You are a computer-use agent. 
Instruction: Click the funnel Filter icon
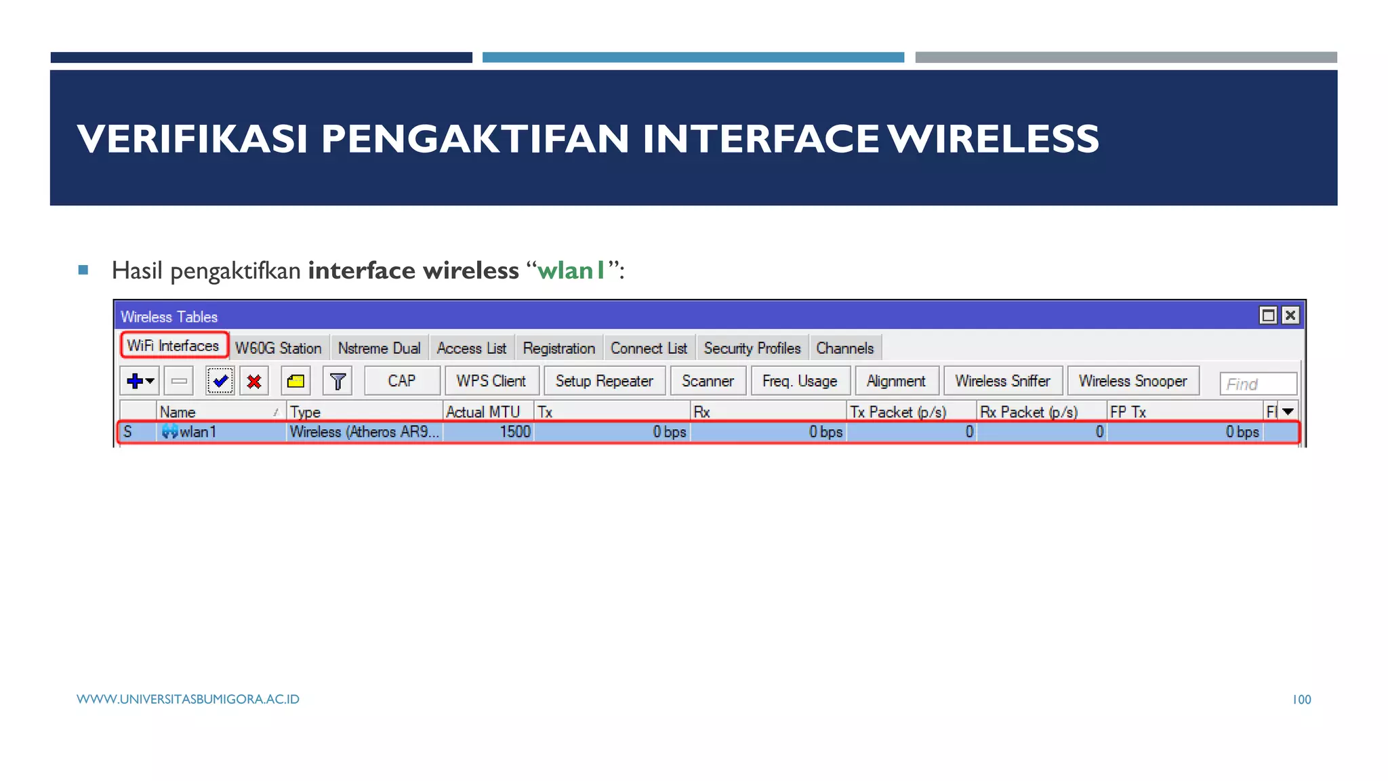(338, 381)
